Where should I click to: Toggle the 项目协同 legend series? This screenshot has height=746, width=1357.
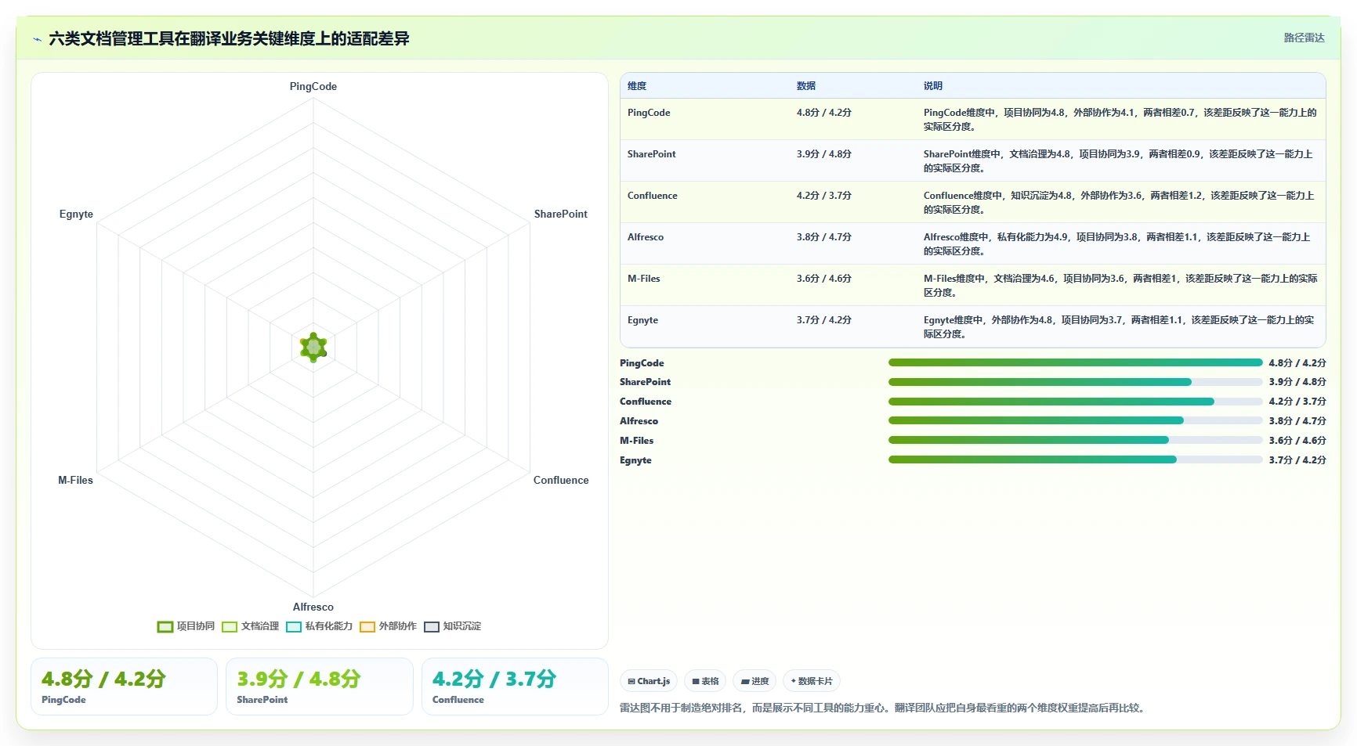coord(186,626)
